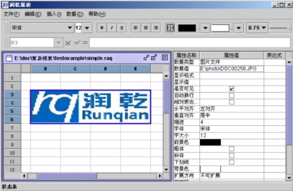This screenshot has width=293, height=191.
Task: Click left arrow of horizontal scrollbar
Action: pos(24,176)
